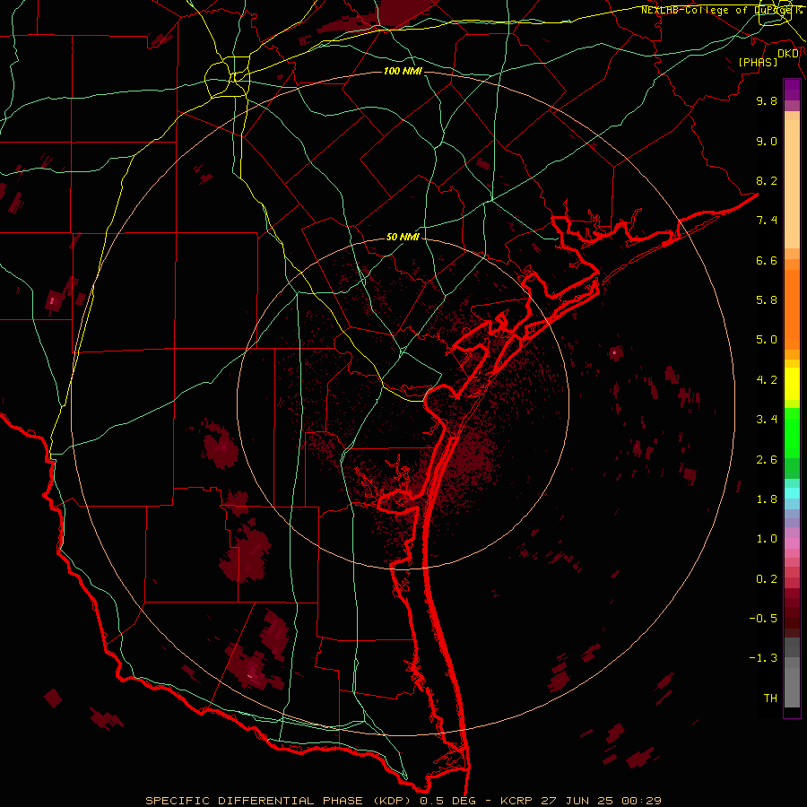The image size is (807, 807).
Task: Pick the cyan band above 1.8
Action: [x=792, y=493]
